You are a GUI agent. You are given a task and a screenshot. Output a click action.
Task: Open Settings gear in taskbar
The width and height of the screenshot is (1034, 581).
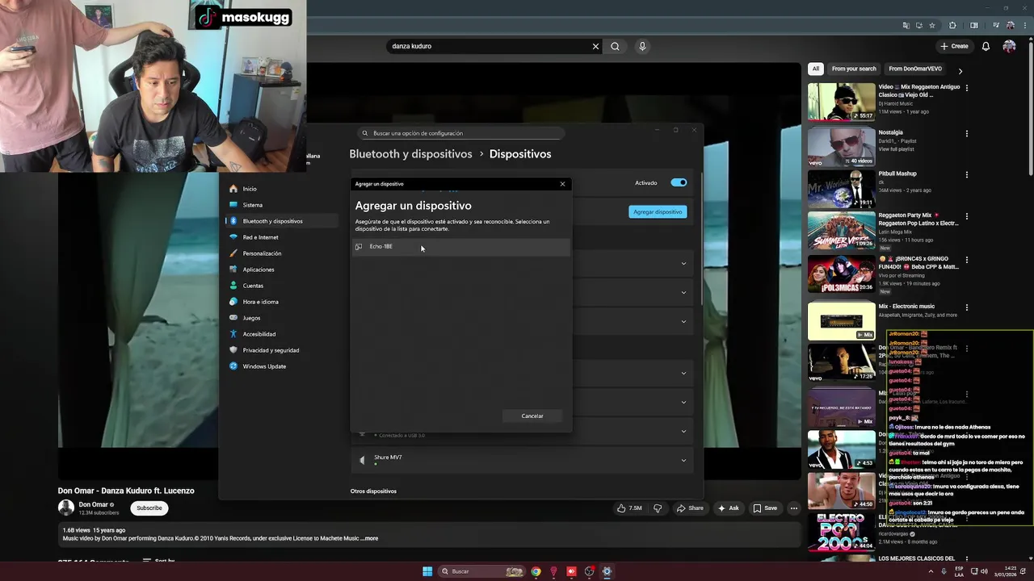point(607,571)
